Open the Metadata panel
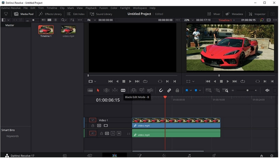This screenshot has width=279, height=158. (234, 14)
